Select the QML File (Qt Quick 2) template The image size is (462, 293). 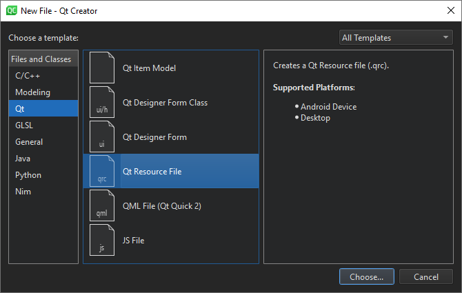pos(161,206)
